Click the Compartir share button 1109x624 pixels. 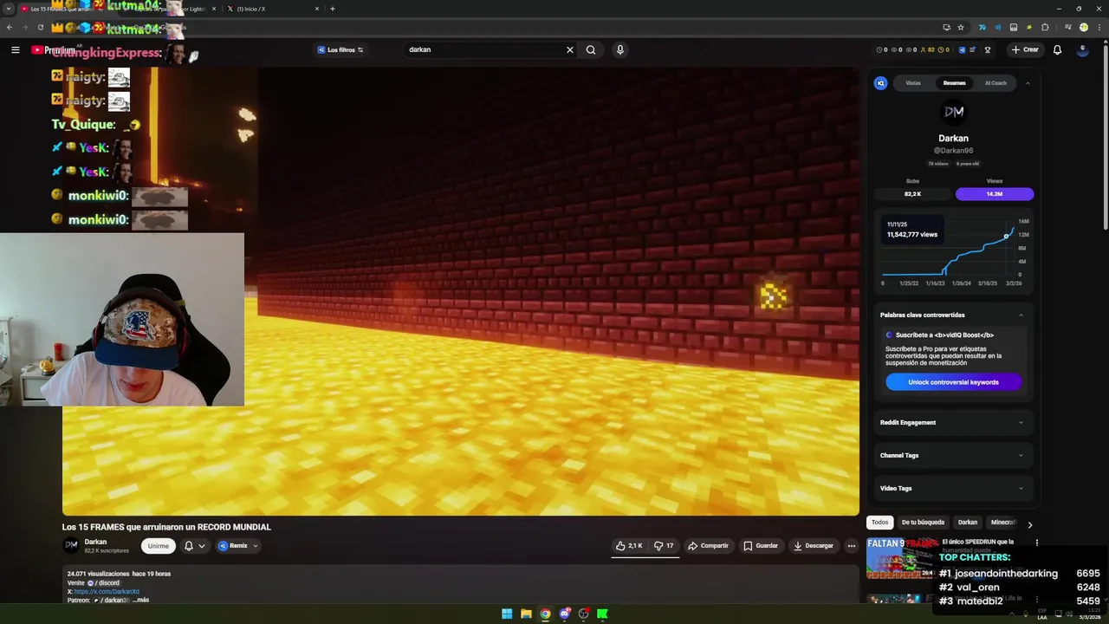[x=708, y=546]
